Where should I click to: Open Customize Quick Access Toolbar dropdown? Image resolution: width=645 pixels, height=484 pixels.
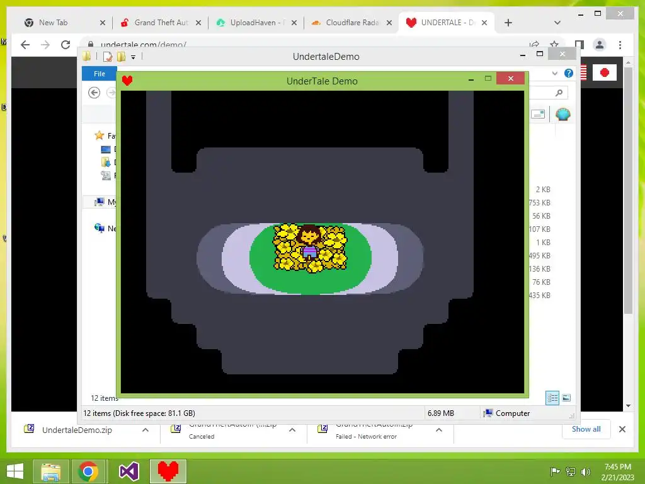[x=134, y=57]
